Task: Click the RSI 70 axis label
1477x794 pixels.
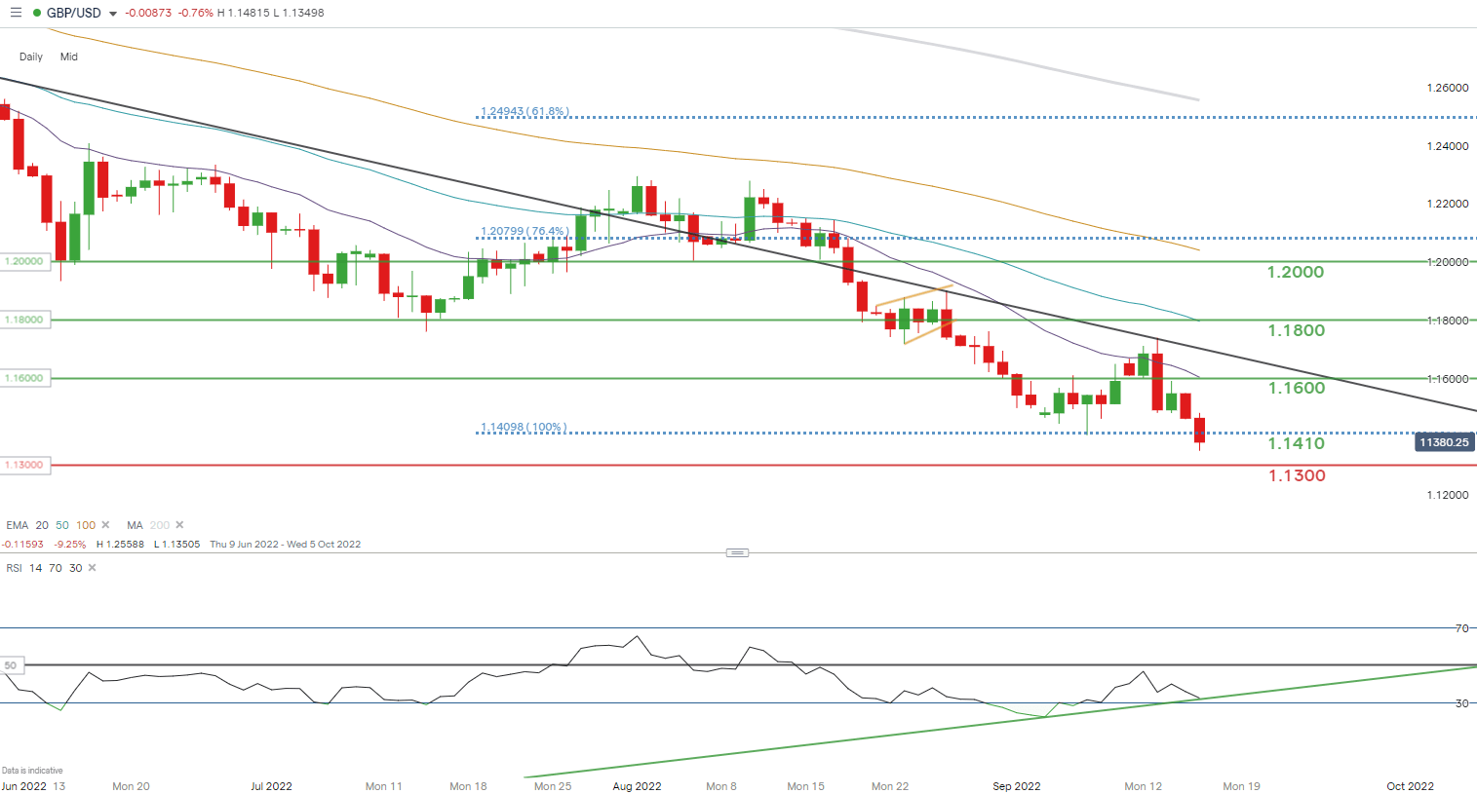Action: [1461, 628]
